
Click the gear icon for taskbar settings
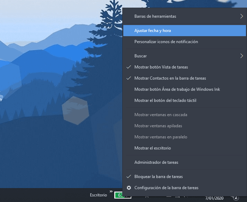pyautogui.click(x=129, y=188)
